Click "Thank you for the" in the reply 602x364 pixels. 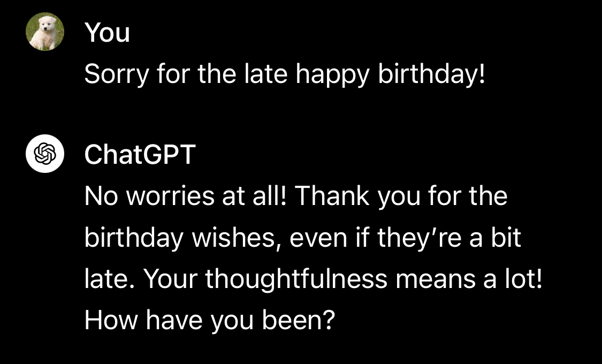point(401,196)
